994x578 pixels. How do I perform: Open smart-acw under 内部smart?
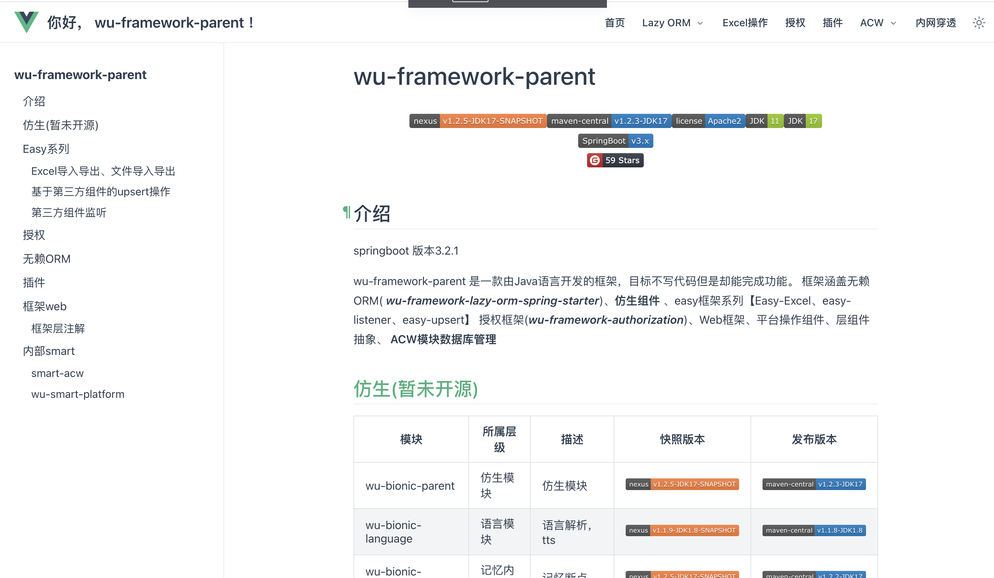pyautogui.click(x=57, y=373)
